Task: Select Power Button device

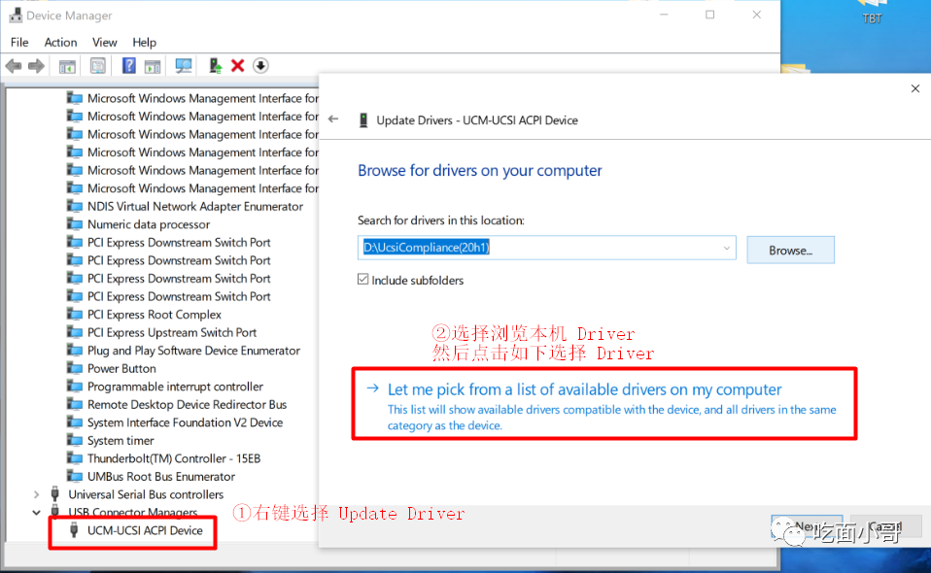Action: click(121, 368)
